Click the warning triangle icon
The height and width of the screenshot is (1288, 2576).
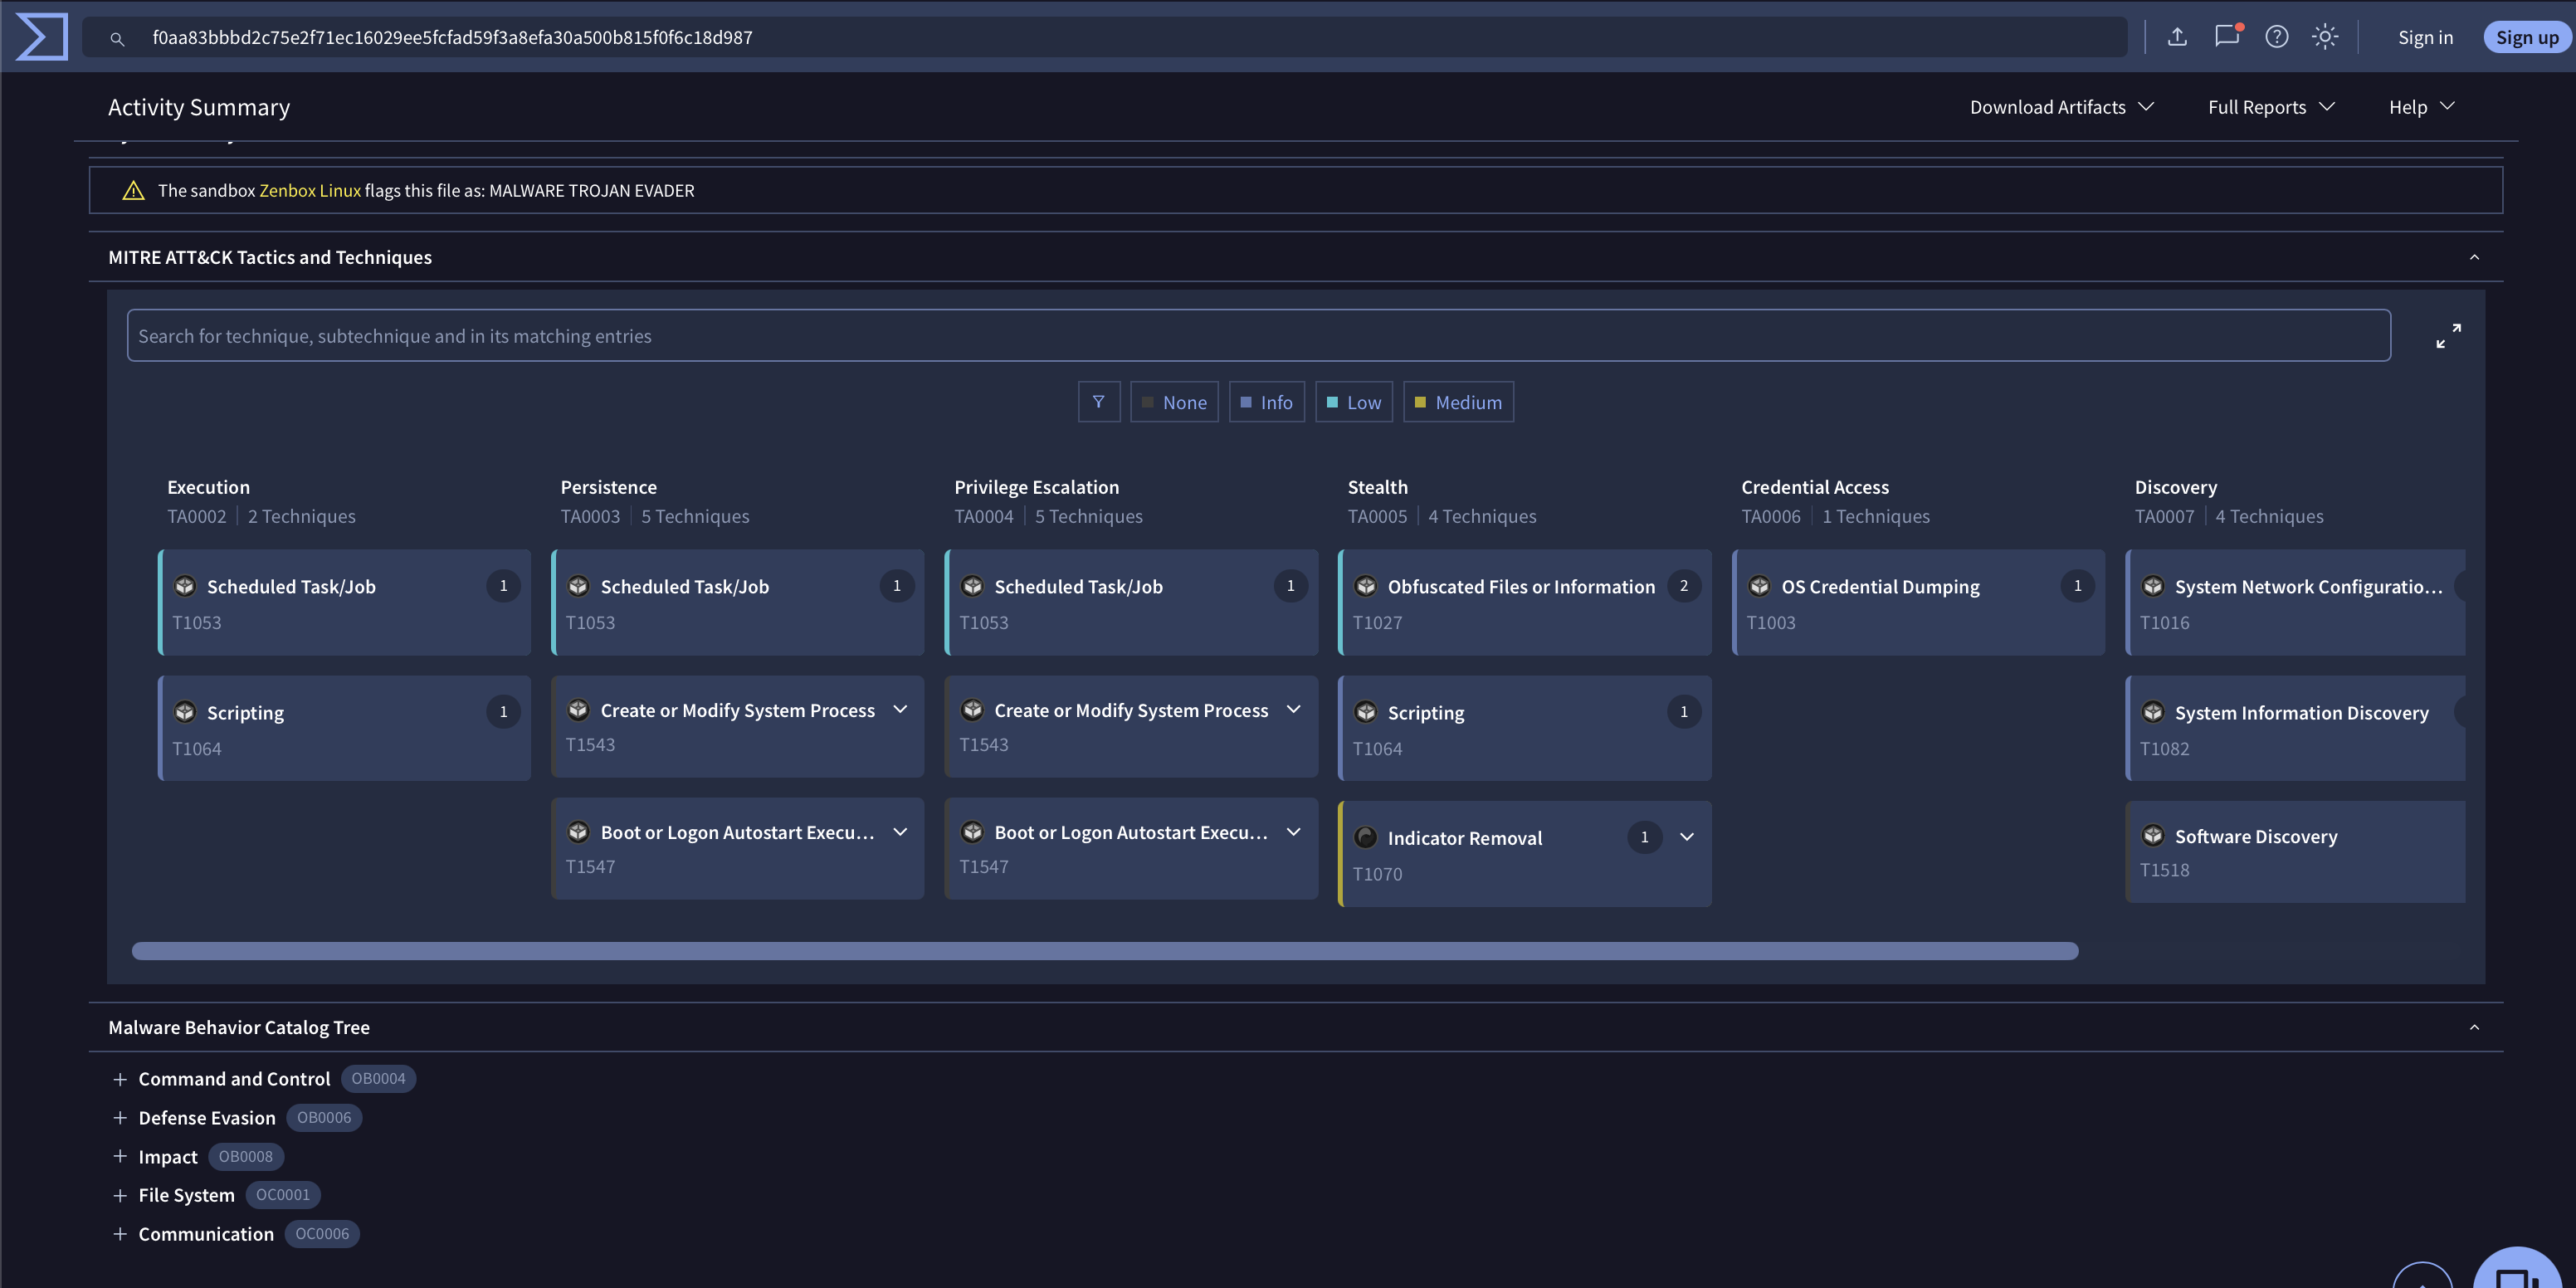pyautogui.click(x=133, y=190)
